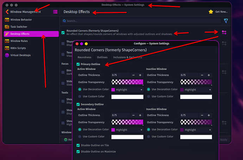Go back using the Window Management arrow
The image size is (243, 160).
click(7, 12)
